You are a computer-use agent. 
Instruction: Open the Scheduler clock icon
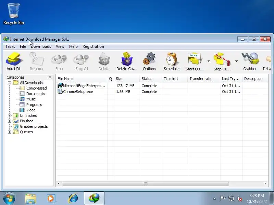click(x=172, y=59)
